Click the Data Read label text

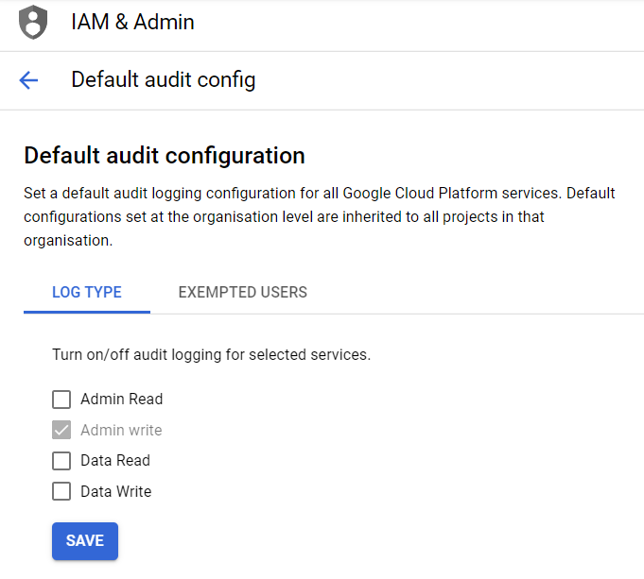tap(115, 461)
